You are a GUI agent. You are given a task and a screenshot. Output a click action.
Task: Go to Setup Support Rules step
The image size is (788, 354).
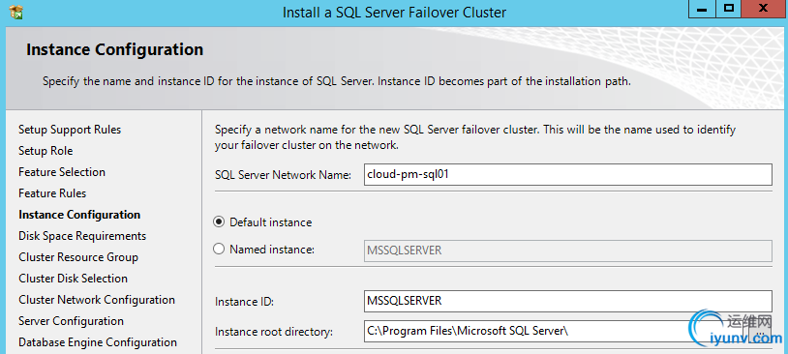tap(70, 130)
